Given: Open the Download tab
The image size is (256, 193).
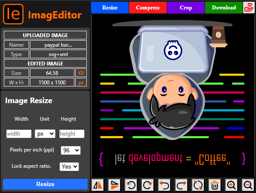Looking at the screenshot, I should pos(224,8).
